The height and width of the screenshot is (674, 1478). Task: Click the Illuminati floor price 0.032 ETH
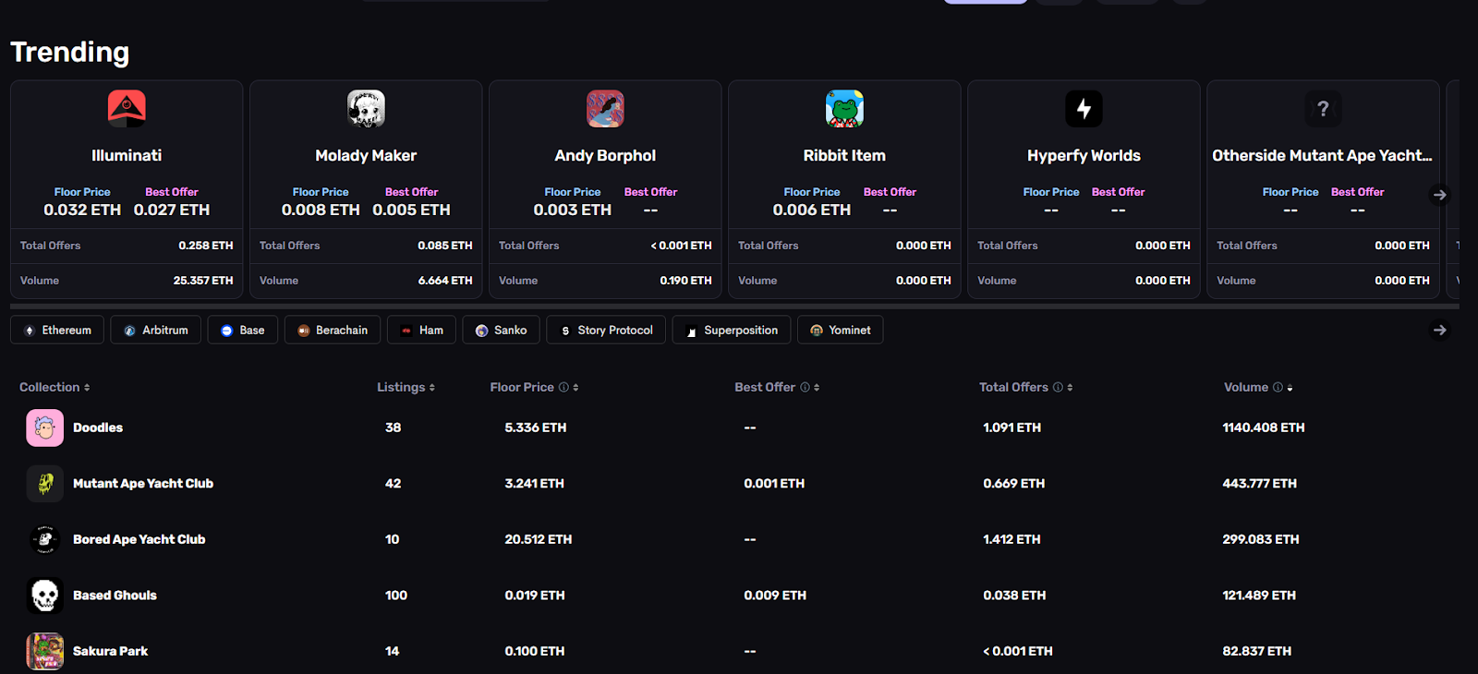click(82, 210)
